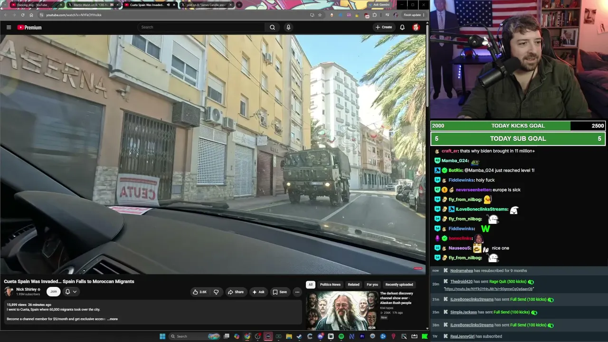Click the Ask button
Viewport: 608px width, 342px height.
[258, 292]
